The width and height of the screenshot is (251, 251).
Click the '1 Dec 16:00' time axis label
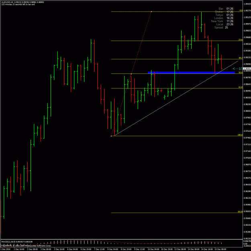pos(19,249)
